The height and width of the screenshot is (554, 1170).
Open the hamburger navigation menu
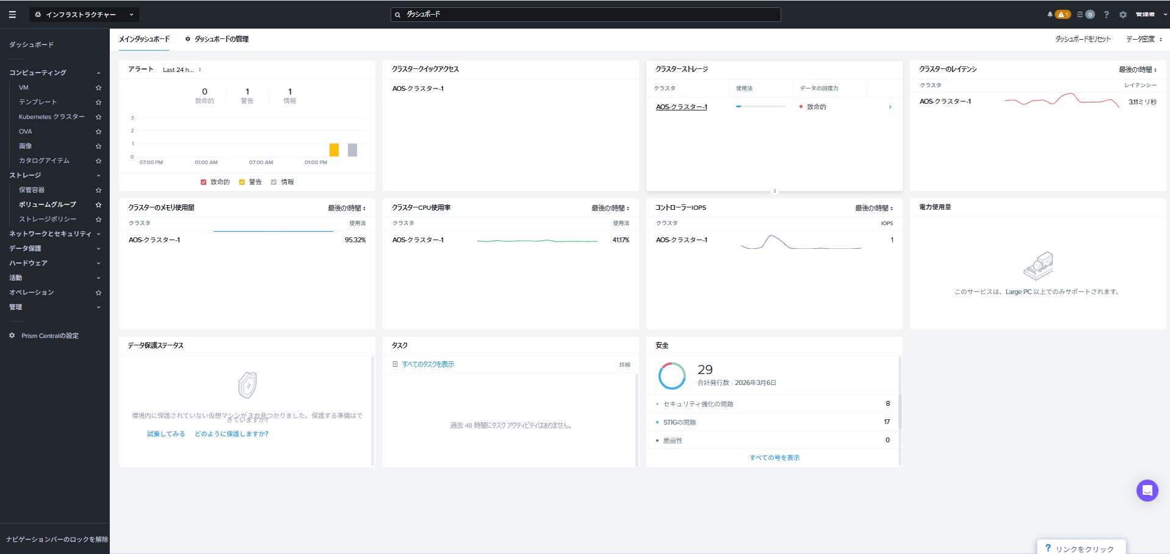pyautogui.click(x=12, y=15)
